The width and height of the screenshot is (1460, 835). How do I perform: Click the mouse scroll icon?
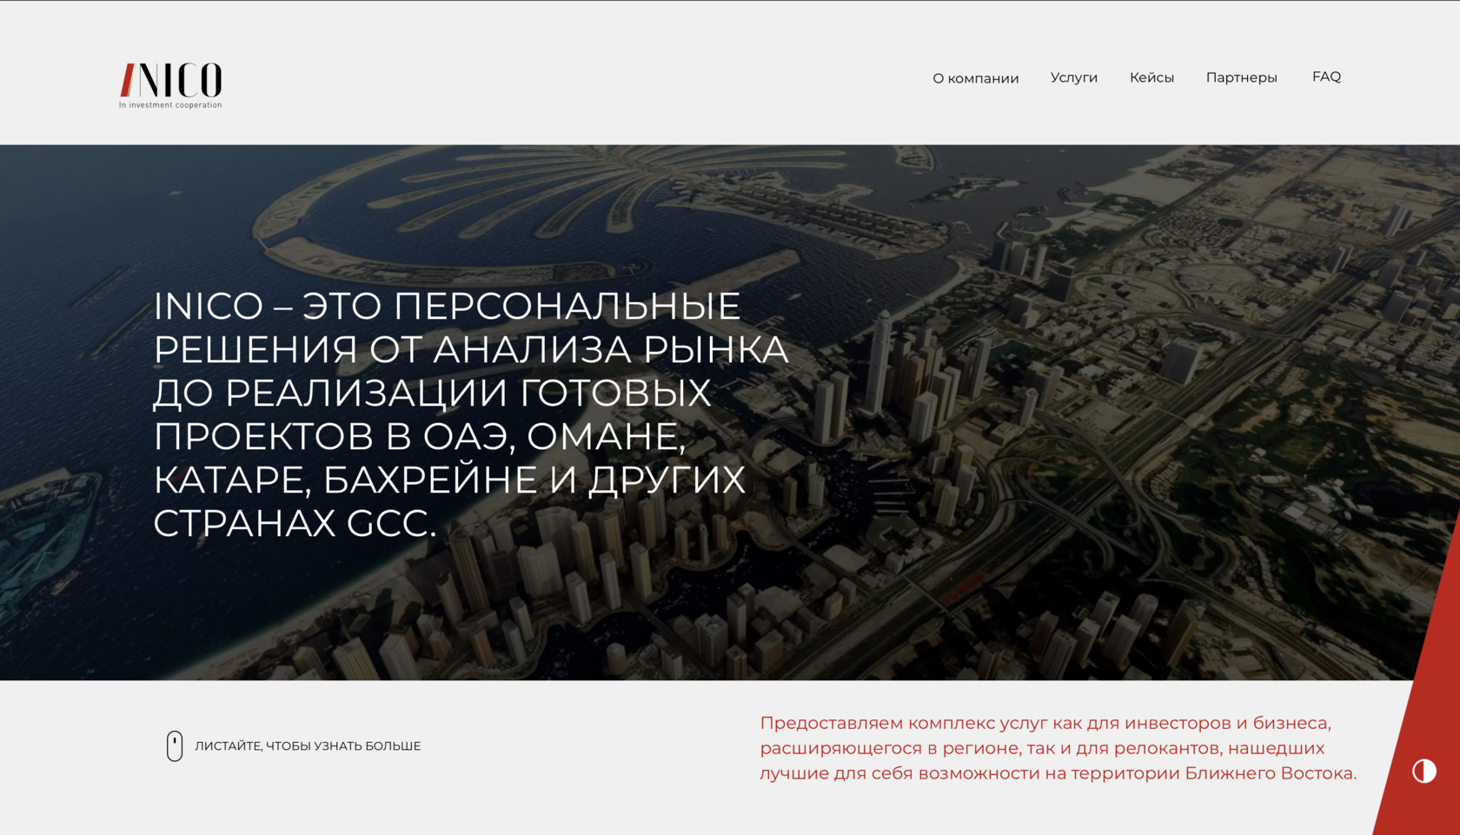(x=175, y=746)
